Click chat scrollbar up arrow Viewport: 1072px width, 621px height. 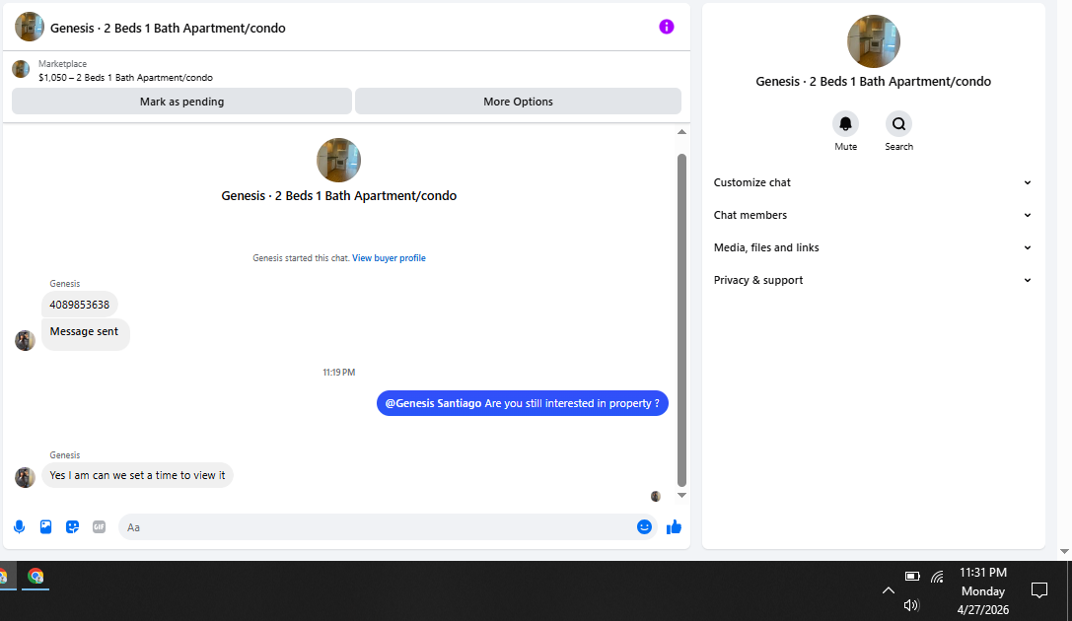pos(681,132)
